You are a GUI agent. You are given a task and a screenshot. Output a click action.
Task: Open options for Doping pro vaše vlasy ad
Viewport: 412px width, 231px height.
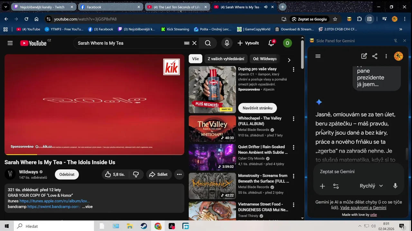click(x=293, y=69)
